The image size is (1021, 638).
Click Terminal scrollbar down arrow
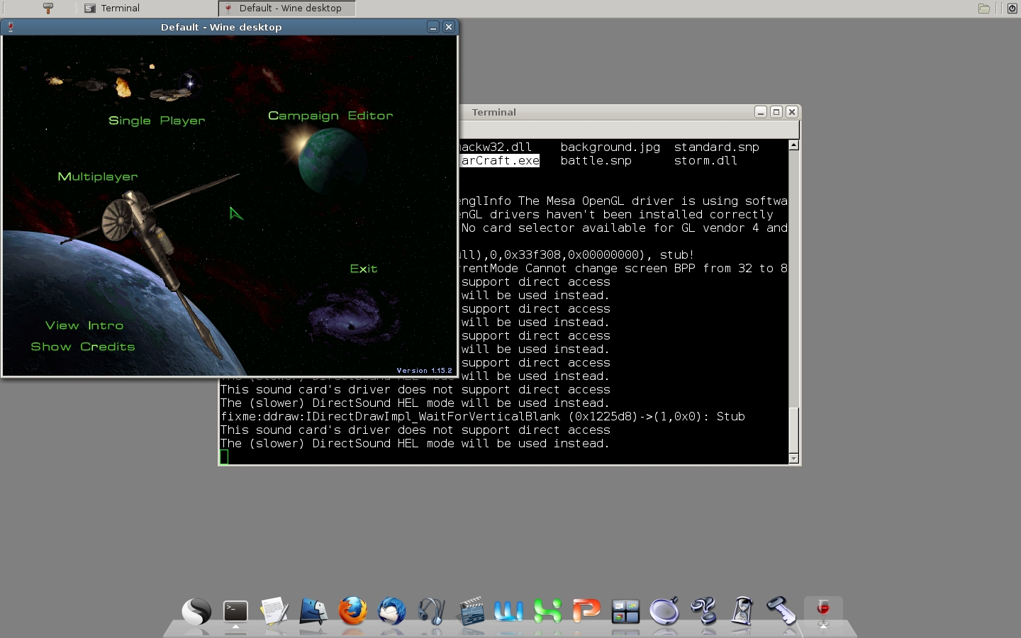click(794, 458)
